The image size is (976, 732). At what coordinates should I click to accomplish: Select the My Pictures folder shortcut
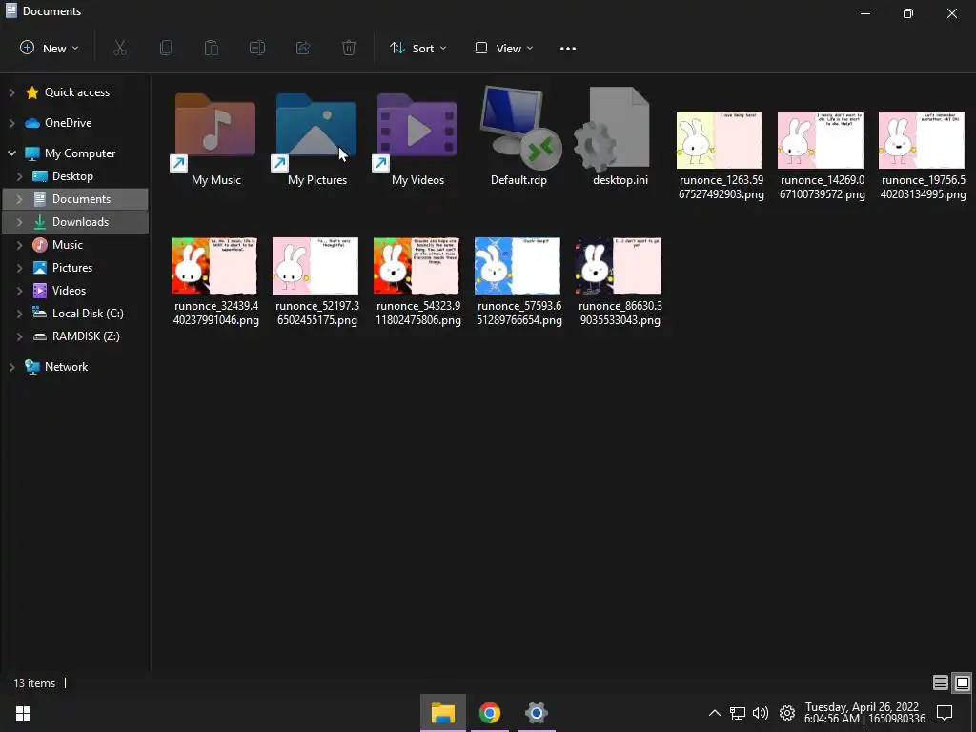tap(316, 132)
